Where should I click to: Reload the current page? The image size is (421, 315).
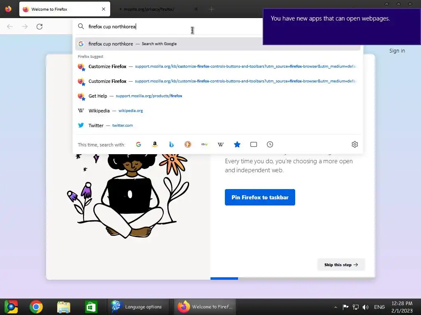coord(39,27)
